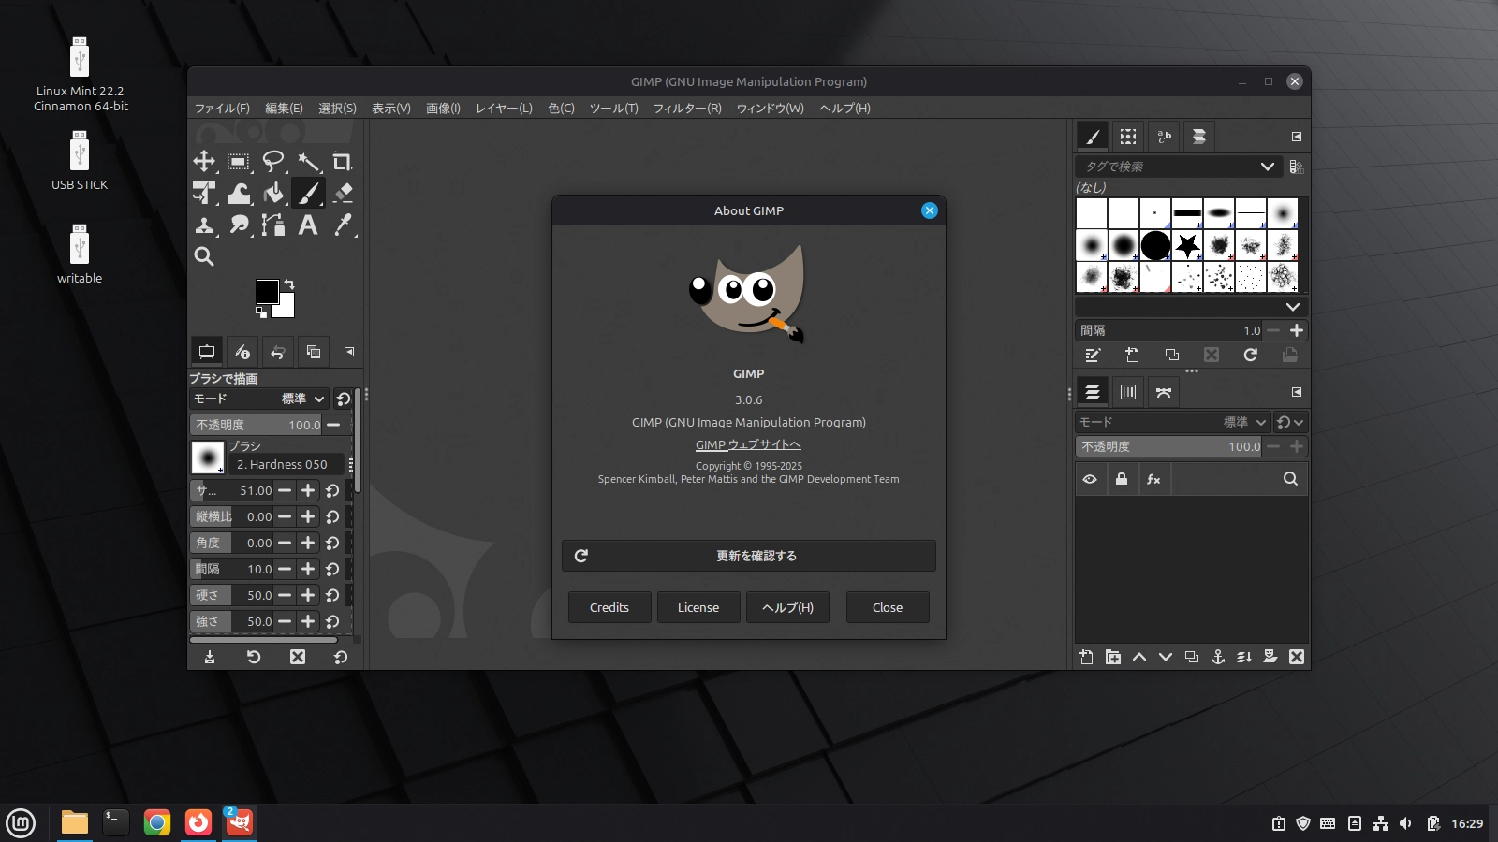Select the Warp Transform tool
The width and height of the screenshot is (1498, 842).
[x=239, y=194]
